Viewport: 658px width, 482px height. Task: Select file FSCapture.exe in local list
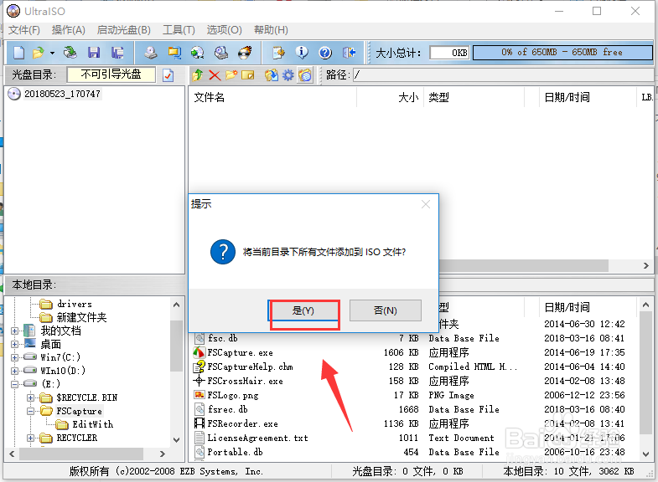click(241, 352)
